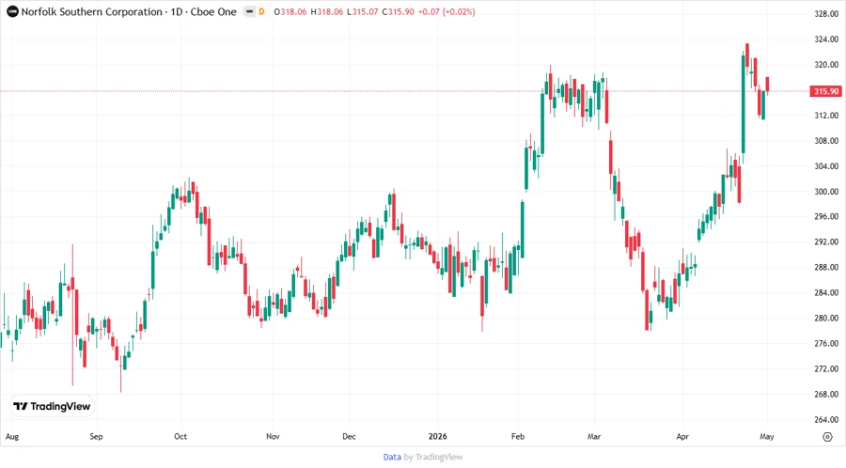Click the +0.07 (+0.02%) change text
Viewport: 846px width, 468px height.
click(x=446, y=12)
